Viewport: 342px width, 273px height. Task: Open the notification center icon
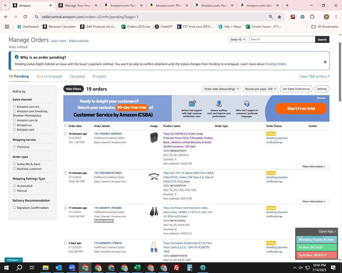(333, 268)
